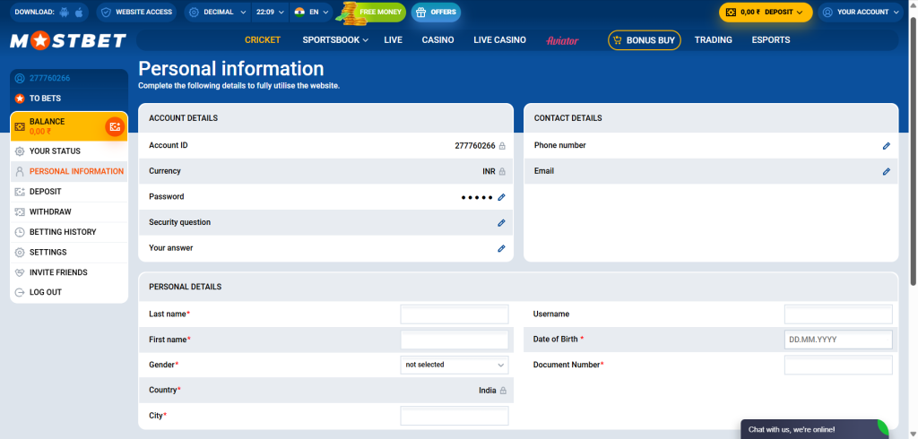The width and height of the screenshot is (918, 439).
Task: Open Withdraw in the sidebar
Action: 69,212
